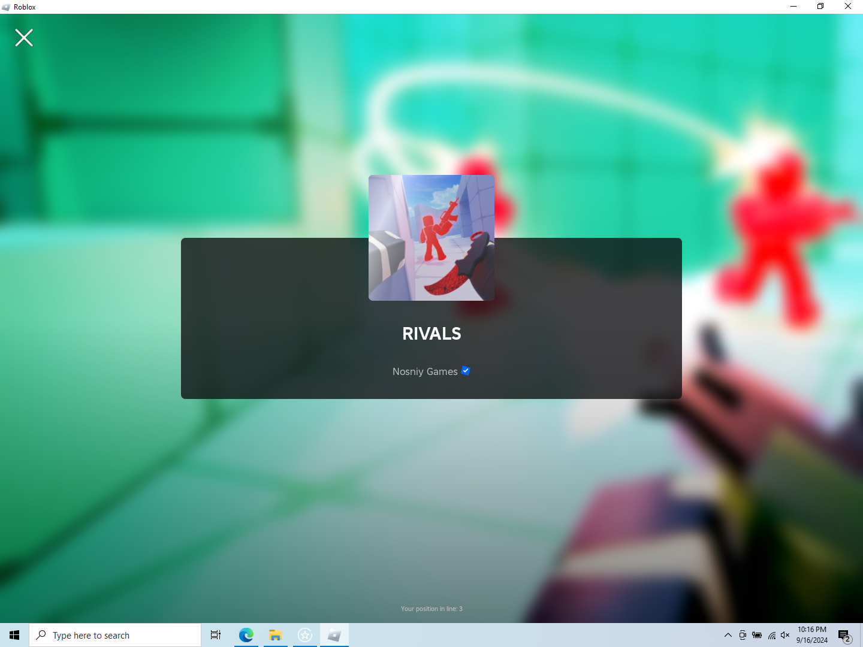
Task: Minimize the Roblox window
Action: pyautogui.click(x=793, y=7)
